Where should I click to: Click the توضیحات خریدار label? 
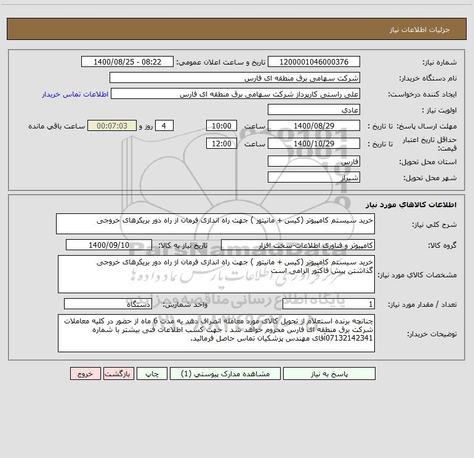(432, 334)
